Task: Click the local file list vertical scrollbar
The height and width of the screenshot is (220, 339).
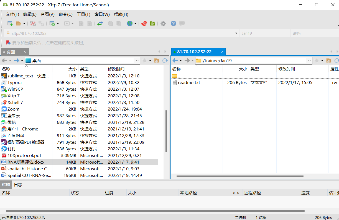Action: tap(166, 131)
